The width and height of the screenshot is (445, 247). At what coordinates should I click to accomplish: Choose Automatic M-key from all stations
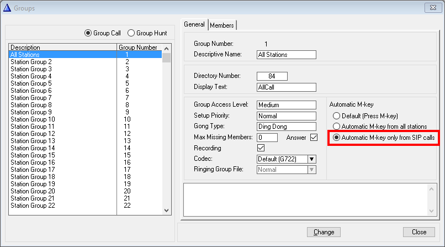tap(336, 127)
